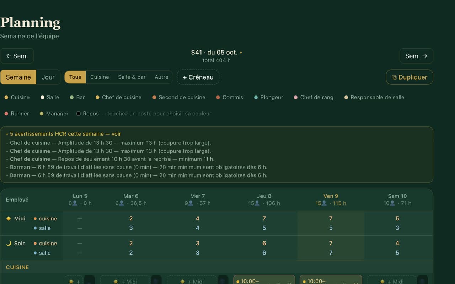Change the Second de cuisine color dot

click(x=154, y=97)
